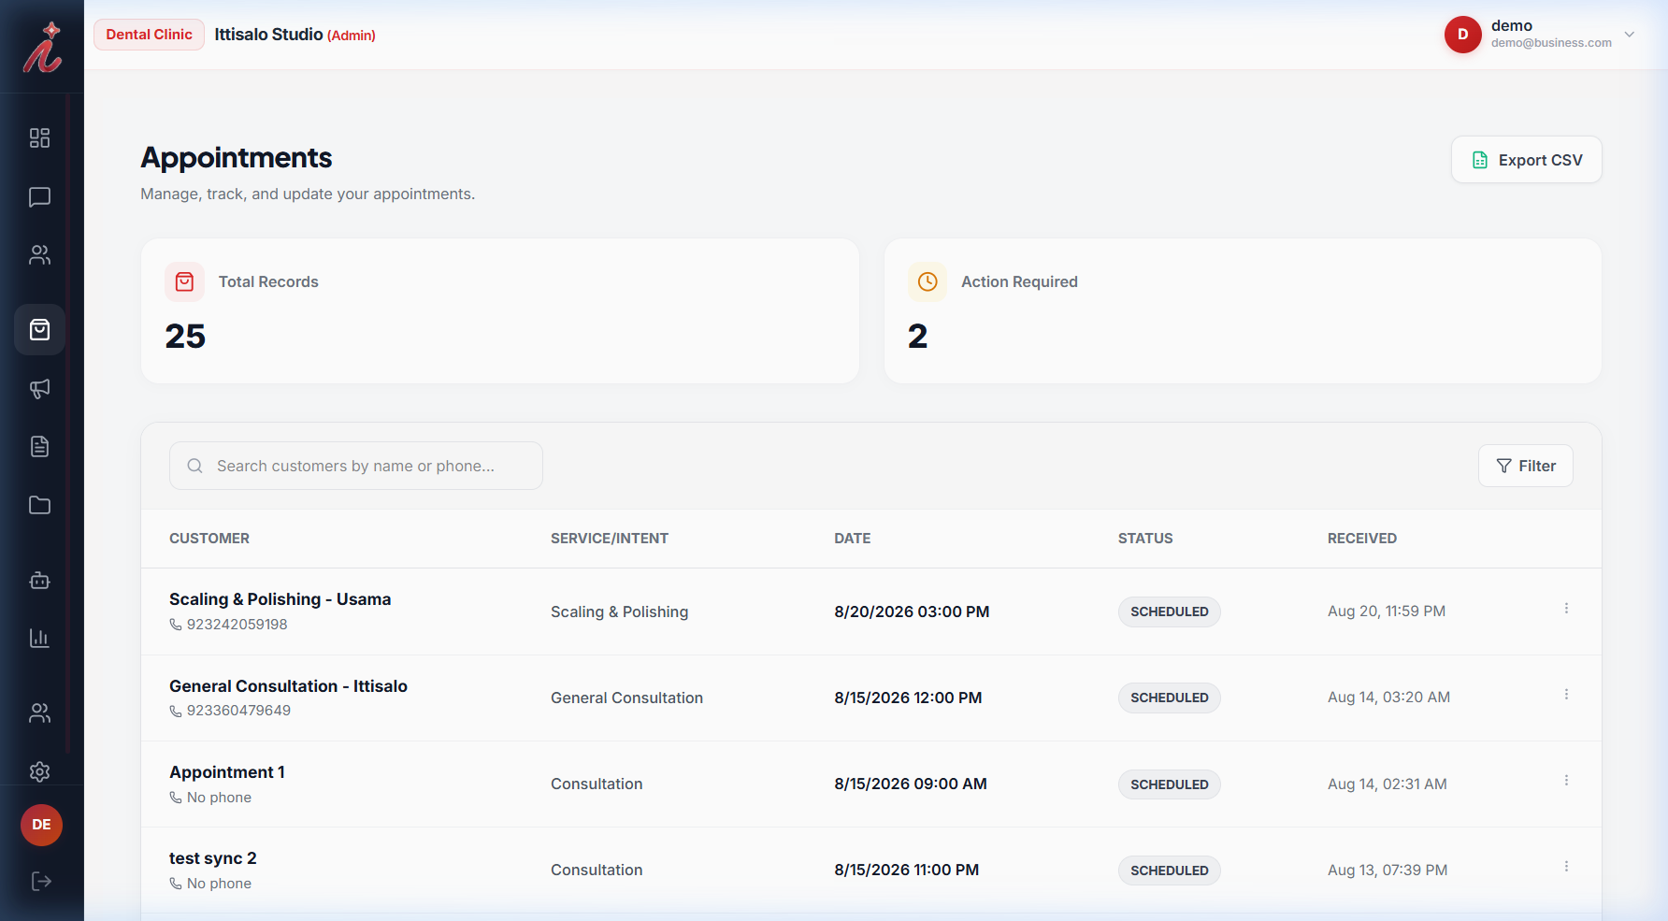Click phone number 923242059198

point(237,625)
